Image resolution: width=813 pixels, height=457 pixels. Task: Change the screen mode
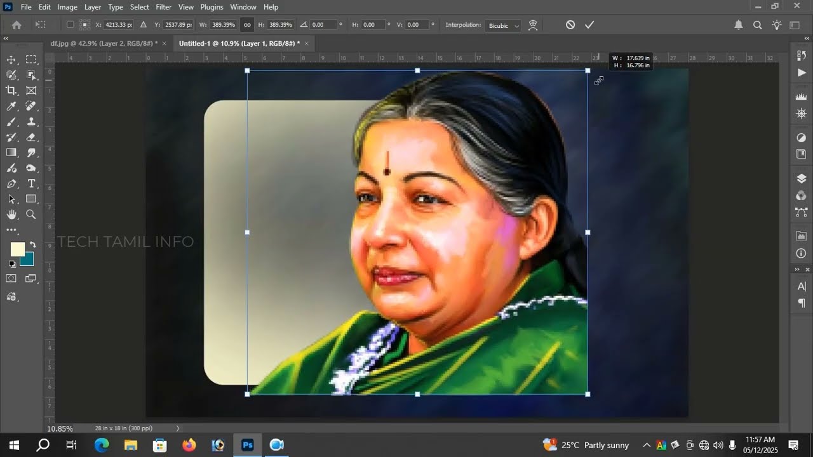tap(30, 279)
